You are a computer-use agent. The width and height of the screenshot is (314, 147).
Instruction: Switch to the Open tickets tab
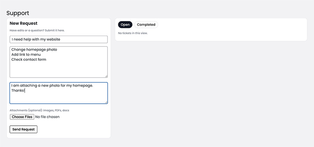pos(125,25)
